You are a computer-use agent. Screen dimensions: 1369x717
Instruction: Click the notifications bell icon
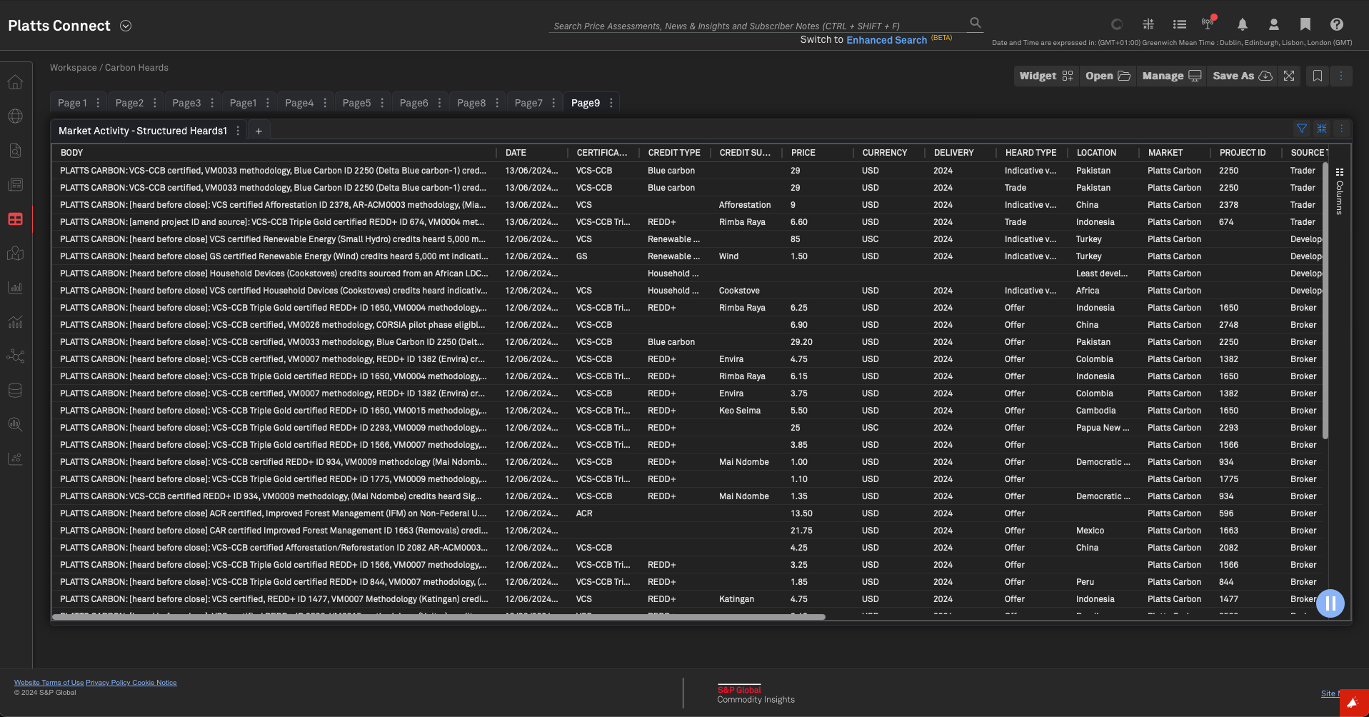tap(1242, 25)
